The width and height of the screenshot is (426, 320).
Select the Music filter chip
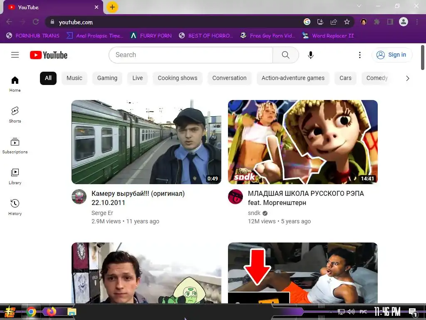74,78
